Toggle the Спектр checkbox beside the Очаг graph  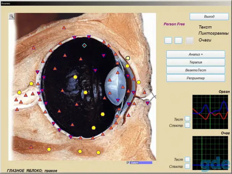click(x=187, y=166)
